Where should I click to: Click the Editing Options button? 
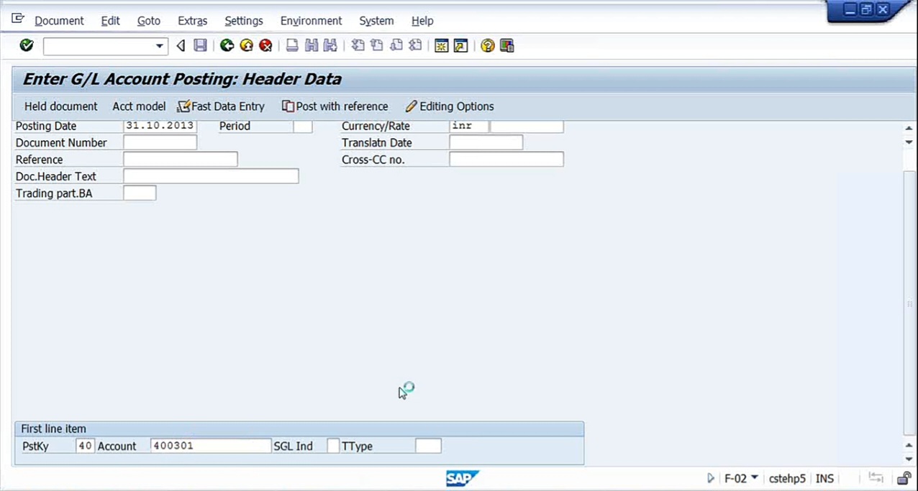click(450, 106)
